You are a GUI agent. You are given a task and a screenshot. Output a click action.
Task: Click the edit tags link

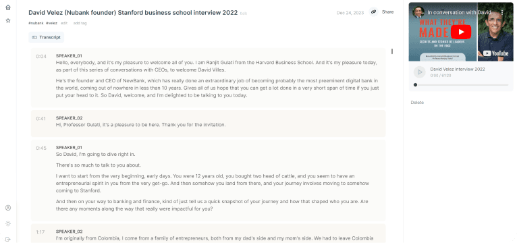(x=64, y=23)
